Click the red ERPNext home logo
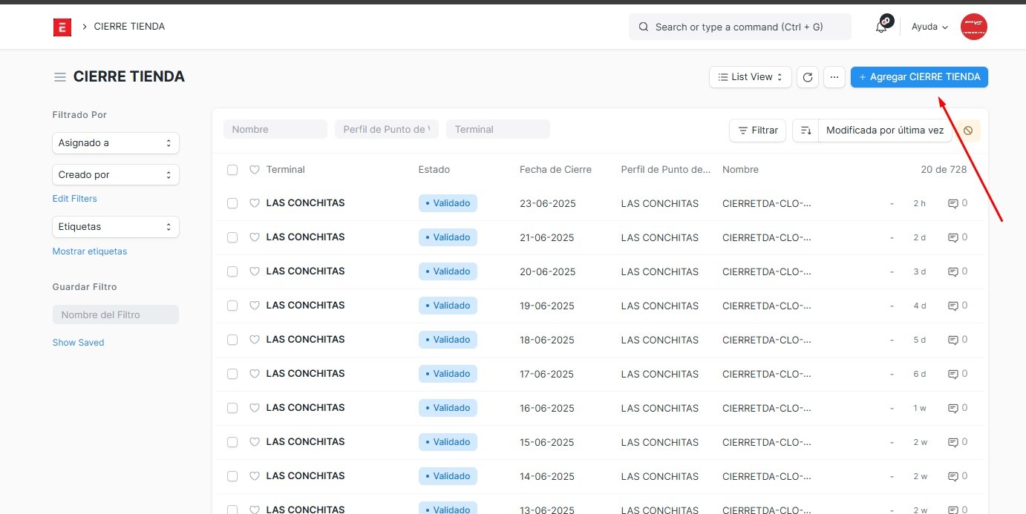 [62, 27]
